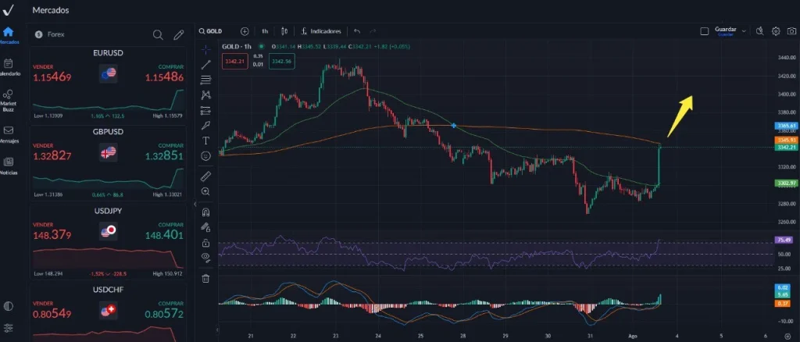Toggle the dark/light theme icon in sidebar
The image size is (800, 342).
(8, 306)
